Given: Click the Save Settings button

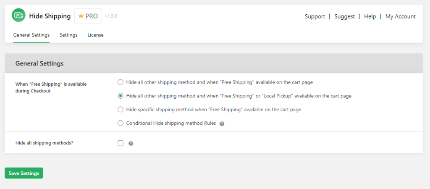Looking at the screenshot, I should (24, 173).
